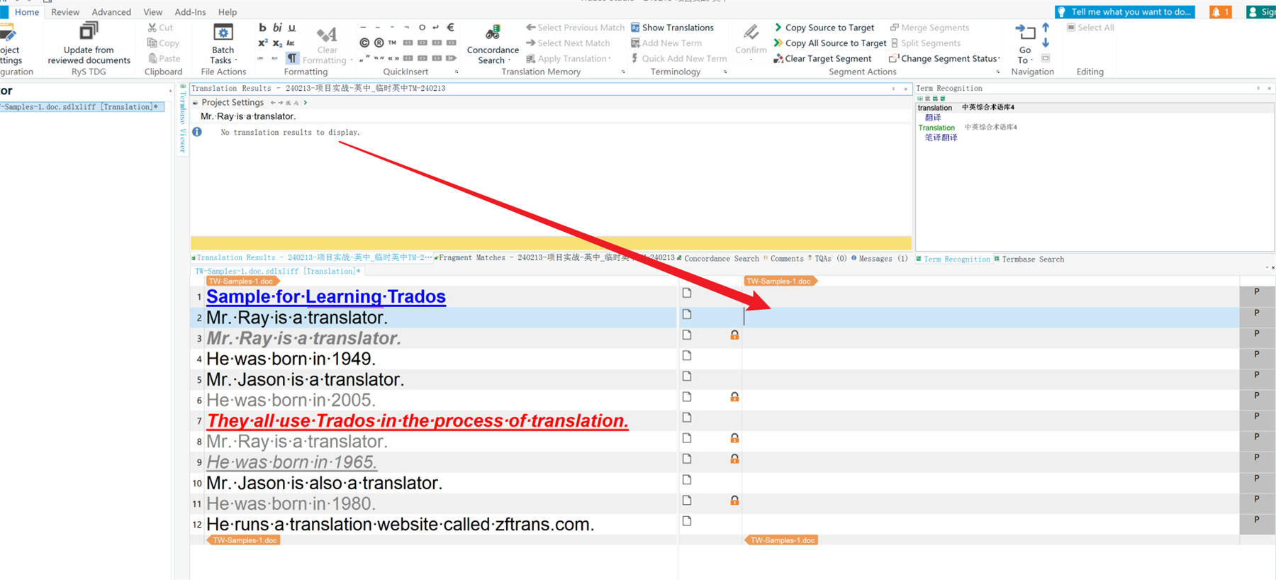
Task: Click the Bold formatting icon
Action: (262, 28)
